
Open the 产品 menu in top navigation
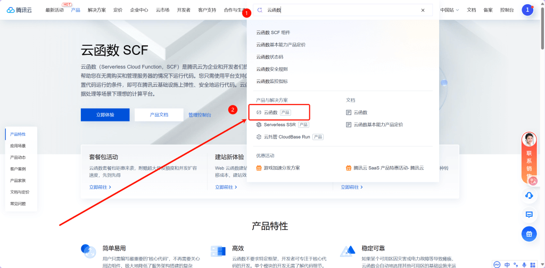point(76,10)
